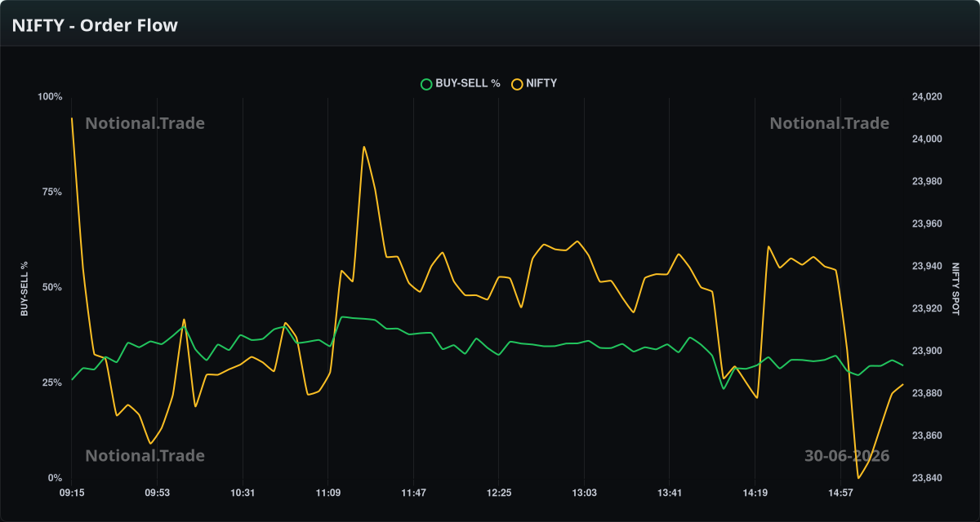Click the 14:19 time axis label
This screenshot has height=522, width=980.
point(755,493)
